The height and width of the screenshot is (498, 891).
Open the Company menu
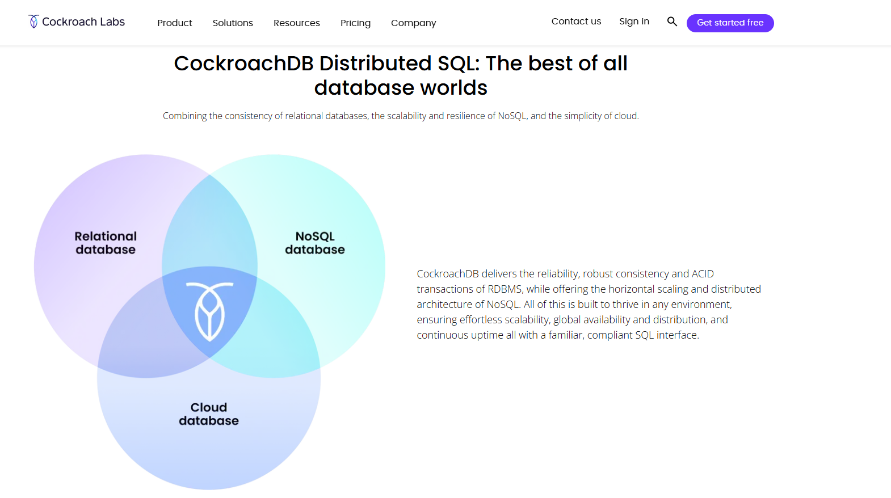pyautogui.click(x=413, y=23)
